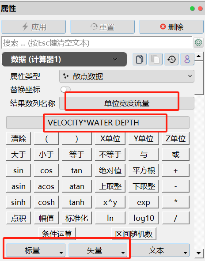Image resolution: width=205 pixels, height=261 pixels.
Task: Open the 属性类型 散点数据 dropdown
Action: click(x=127, y=76)
